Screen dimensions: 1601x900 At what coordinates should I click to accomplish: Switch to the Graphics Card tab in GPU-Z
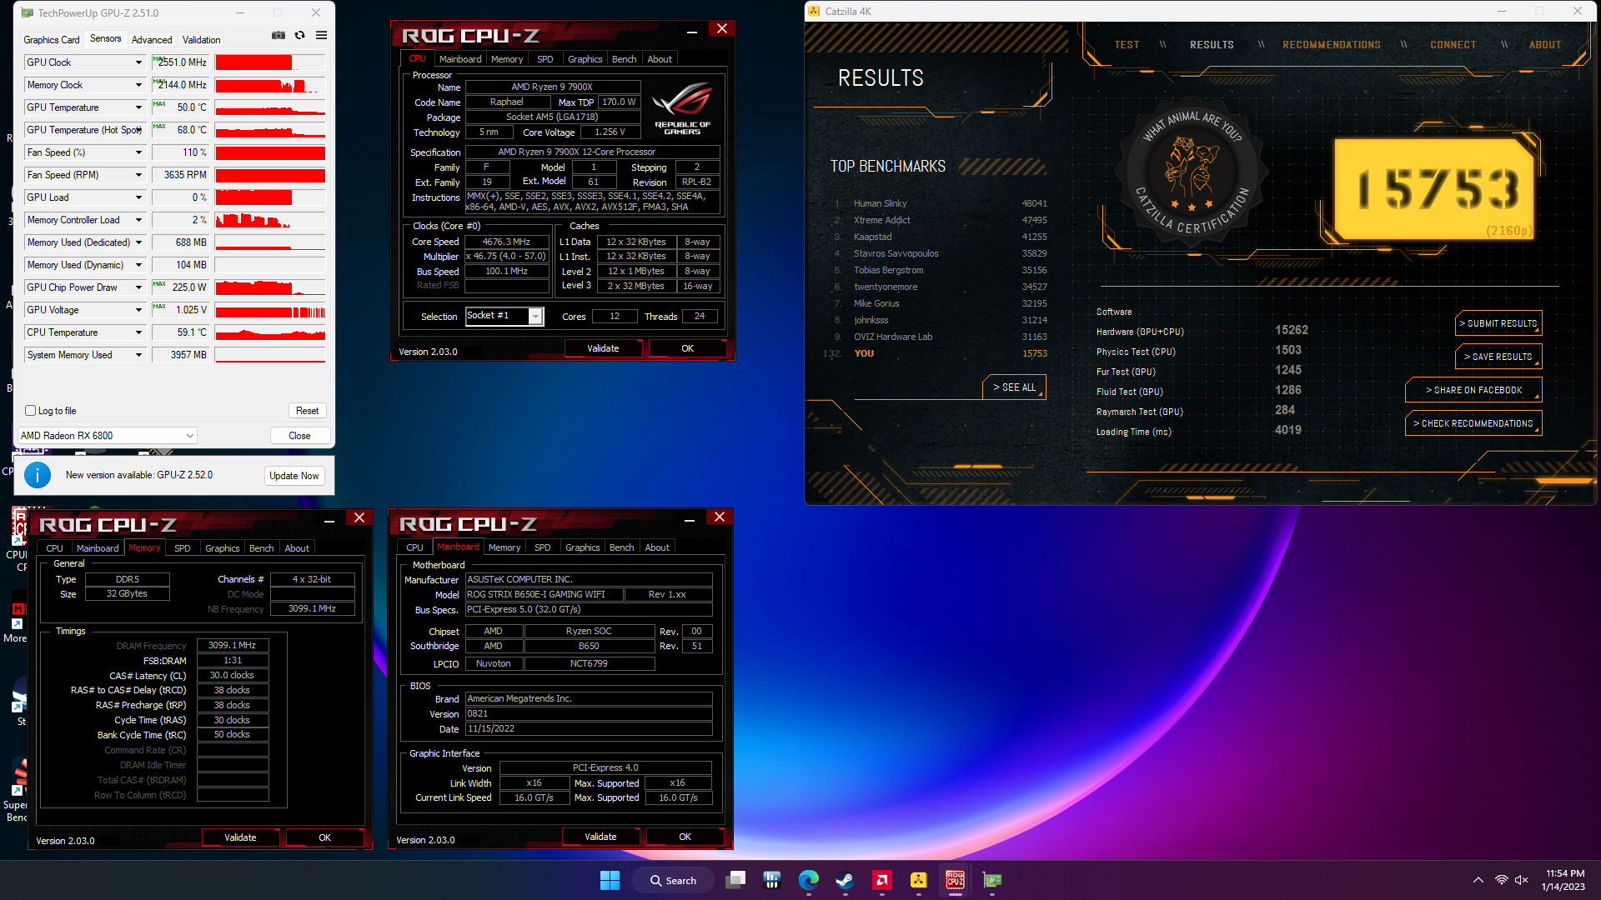(x=52, y=40)
